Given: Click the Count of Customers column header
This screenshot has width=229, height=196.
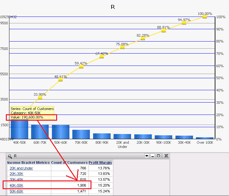Looking at the screenshot, I should coord(69,163).
